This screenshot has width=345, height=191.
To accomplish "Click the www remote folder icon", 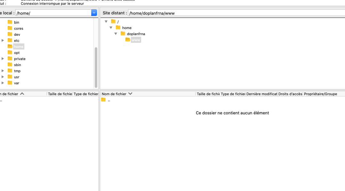I will coord(128,40).
